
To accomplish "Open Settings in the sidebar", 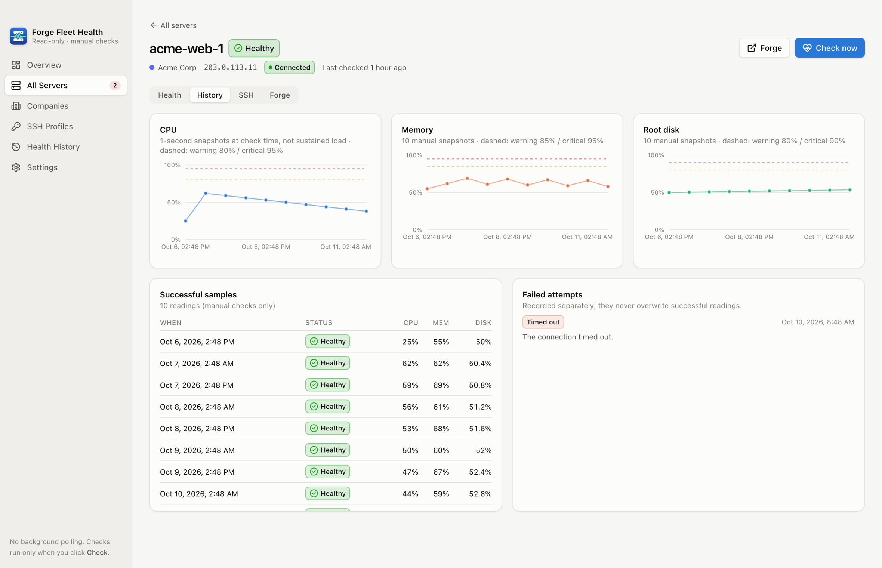I will (66, 167).
